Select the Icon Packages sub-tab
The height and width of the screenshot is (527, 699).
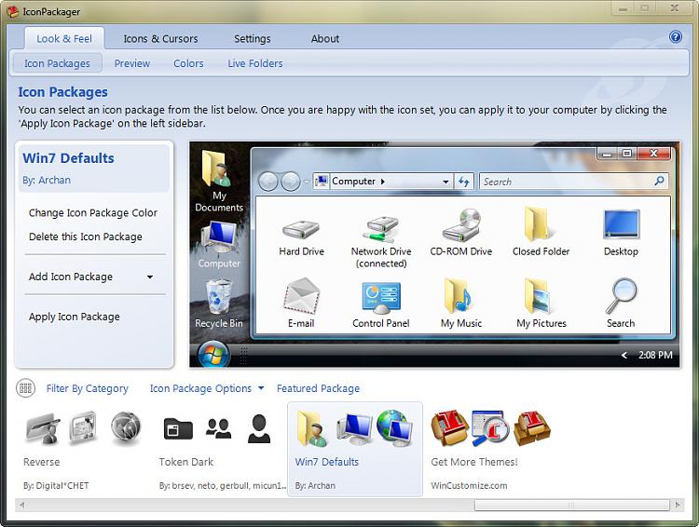pyautogui.click(x=57, y=63)
